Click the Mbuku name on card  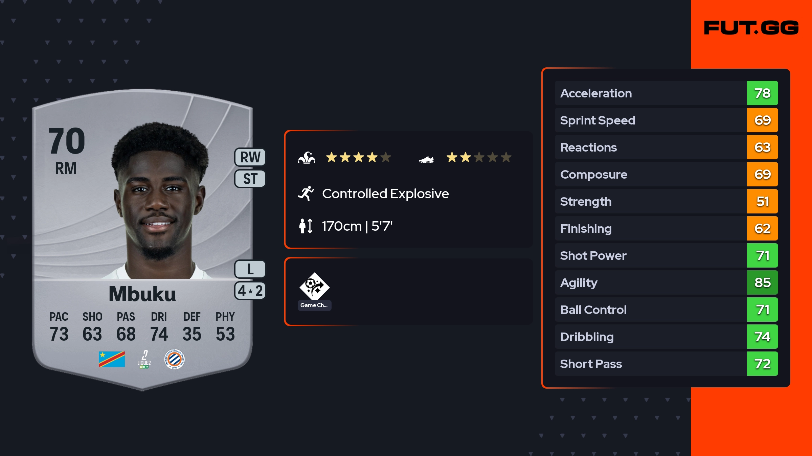142,294
